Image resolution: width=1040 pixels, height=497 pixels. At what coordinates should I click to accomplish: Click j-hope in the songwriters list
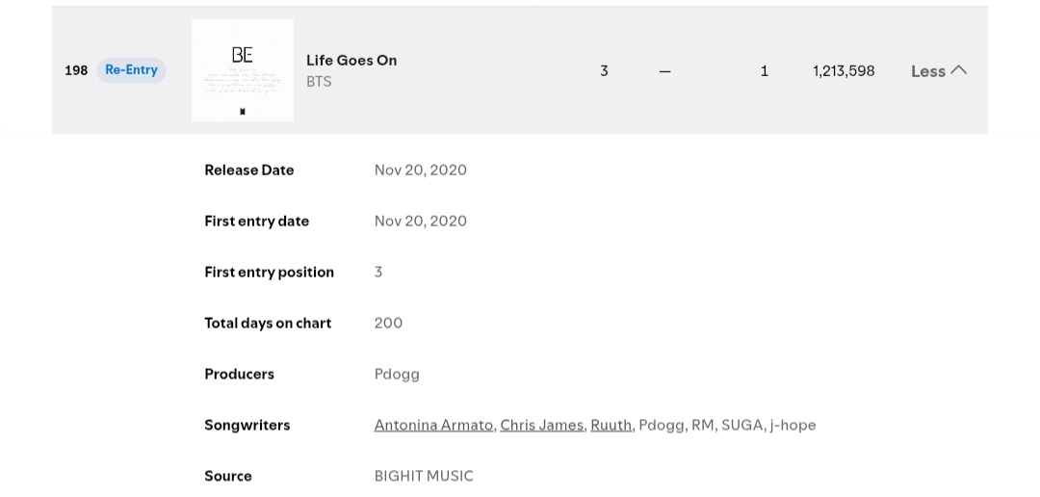[x=793, y=425]
